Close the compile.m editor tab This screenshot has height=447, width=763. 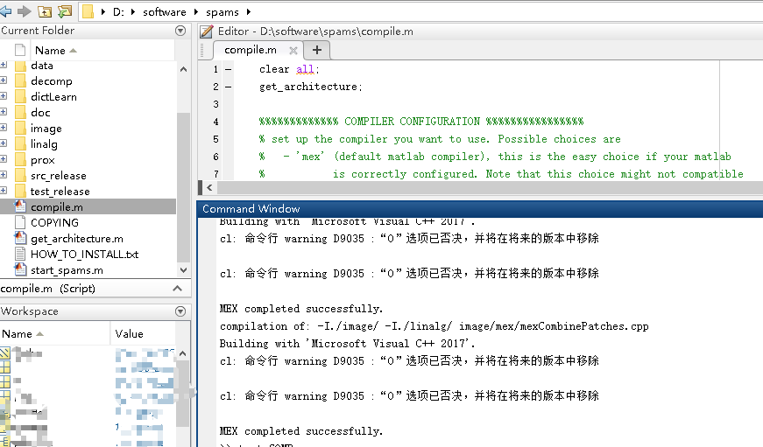tap(293, 51)
